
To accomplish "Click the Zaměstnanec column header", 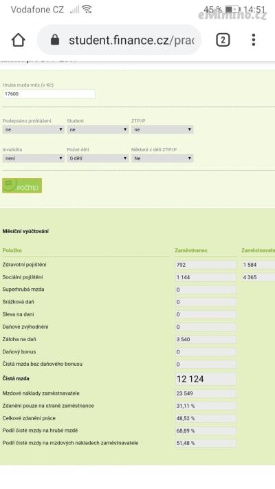I will (191, 250).
